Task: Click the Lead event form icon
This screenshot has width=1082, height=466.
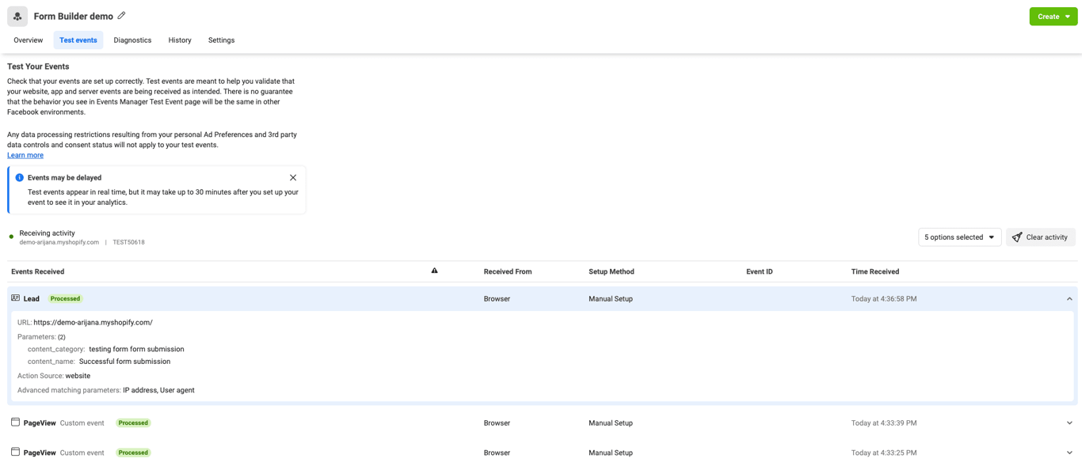Action: pyautogui.click(x=15, y=298)
